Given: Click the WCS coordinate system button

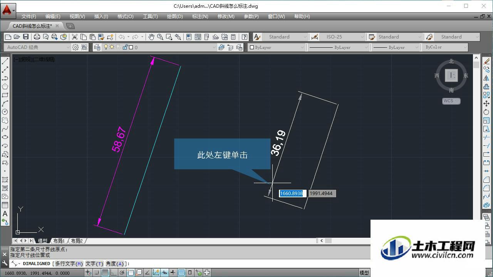Looking at the screenshot, I should (451, 101).
